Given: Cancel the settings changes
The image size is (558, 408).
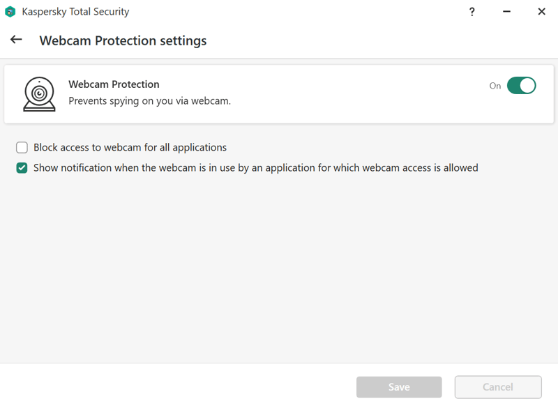Looking at the screenshot, I should [x=498, y=387].
